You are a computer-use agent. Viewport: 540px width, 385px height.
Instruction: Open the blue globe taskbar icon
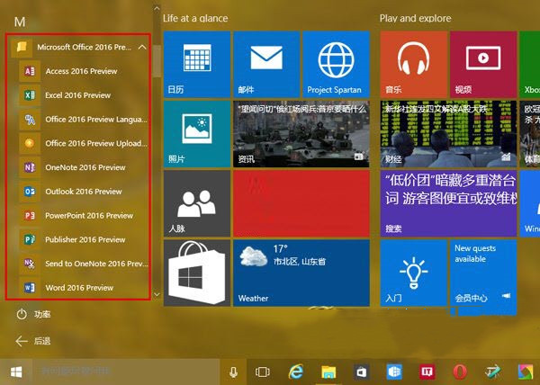click(394, 372)
